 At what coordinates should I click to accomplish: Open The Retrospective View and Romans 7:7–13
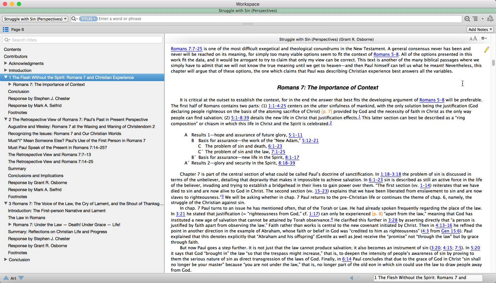[49, 155]
